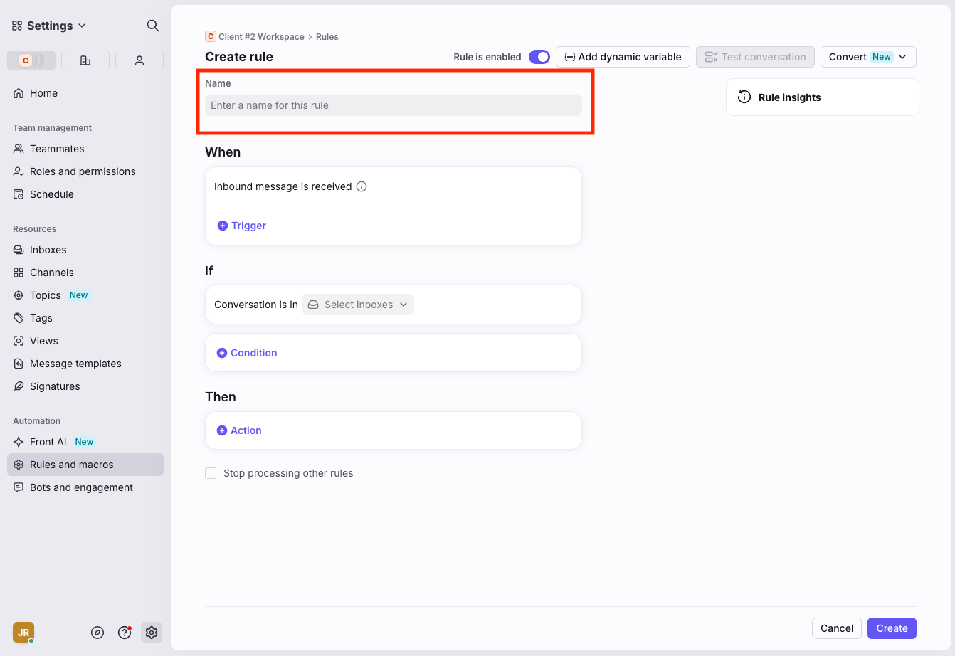The image size is (955, 656).
Task: Click the search magnifier icon in sidebar
Action: click(152, 26)
